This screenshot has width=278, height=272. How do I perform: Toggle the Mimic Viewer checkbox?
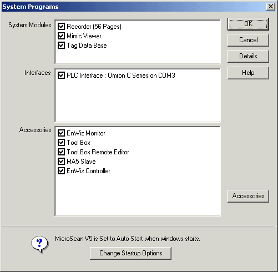tap(61, 36)
